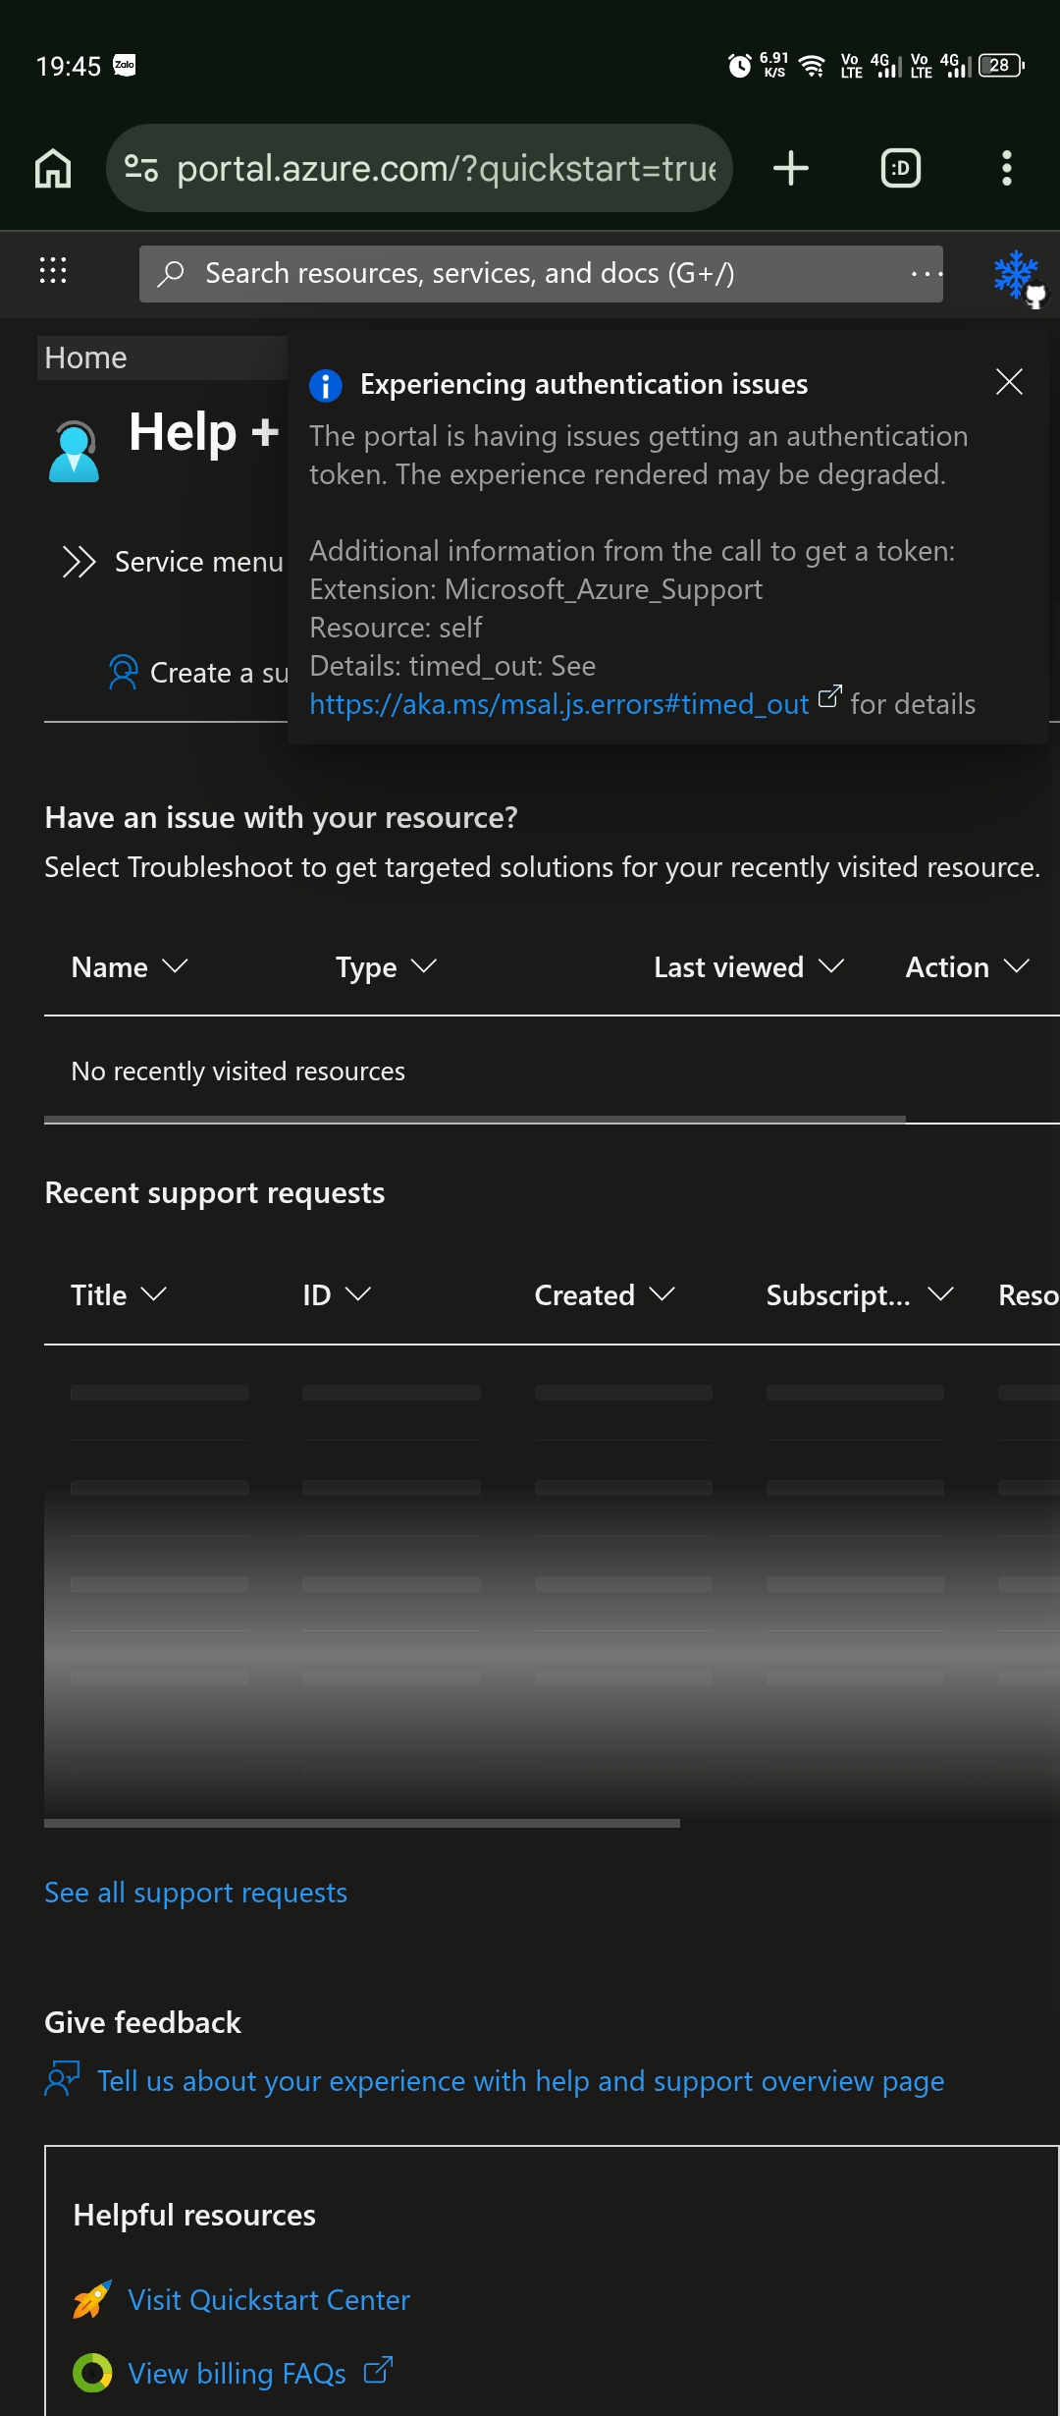Click the Help + support headset icon

75,452
